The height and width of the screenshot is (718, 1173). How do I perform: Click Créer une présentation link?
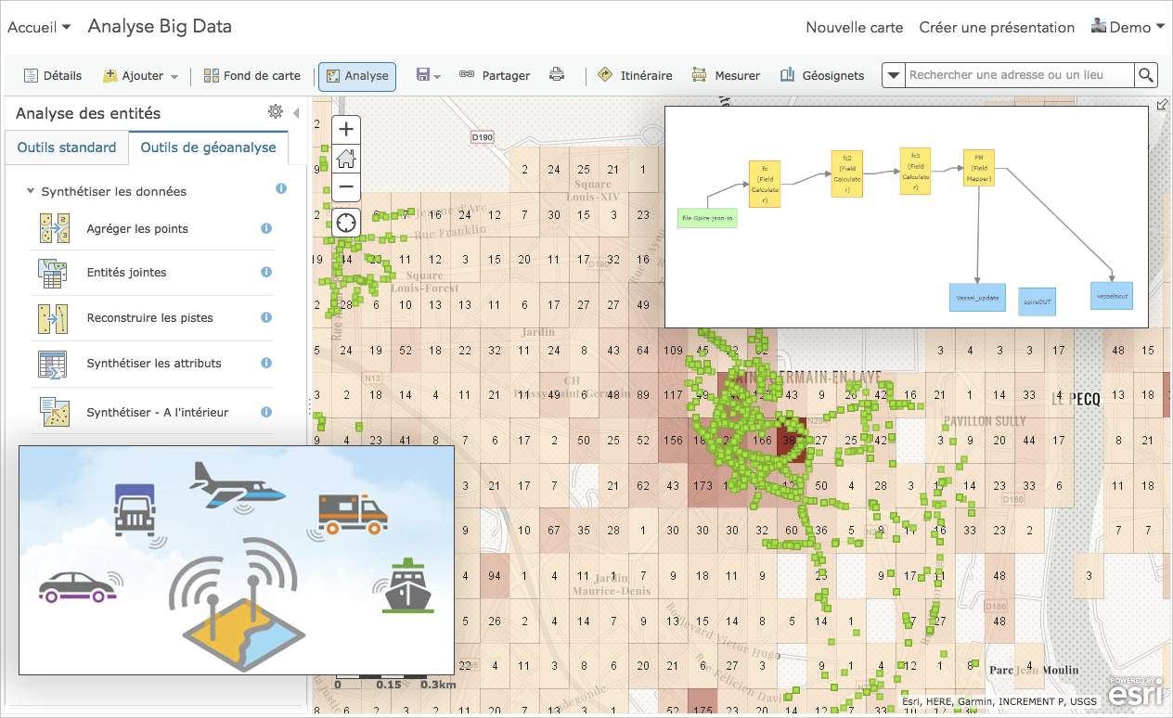(997, 28)
